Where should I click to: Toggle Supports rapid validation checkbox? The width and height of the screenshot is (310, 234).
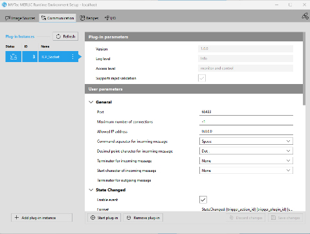[x=202, y=78]
